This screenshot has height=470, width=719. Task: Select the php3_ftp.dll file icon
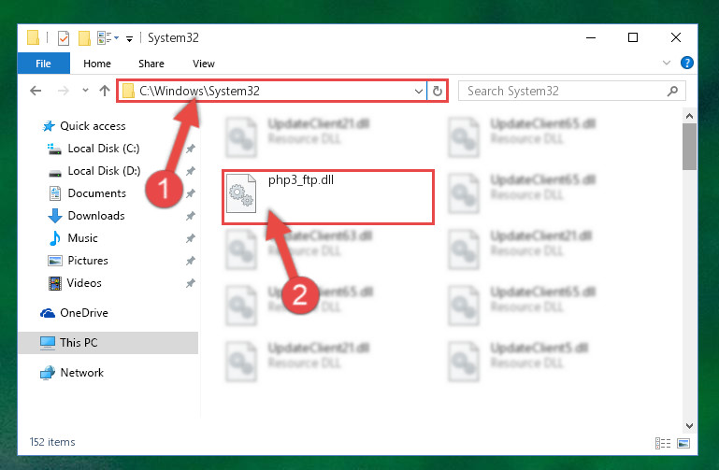point(241,193)
